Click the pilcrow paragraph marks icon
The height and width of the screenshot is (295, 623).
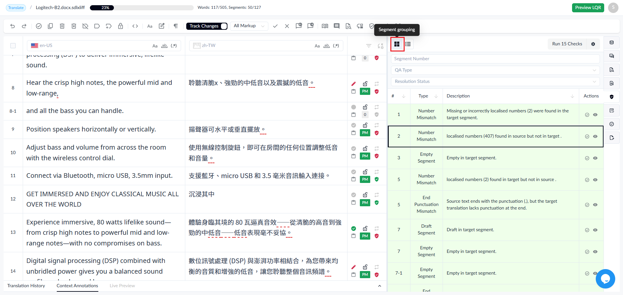coord(176,26)
